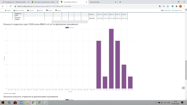
Task: Click the Chrome icon in the taskbar
Action: 33,102
